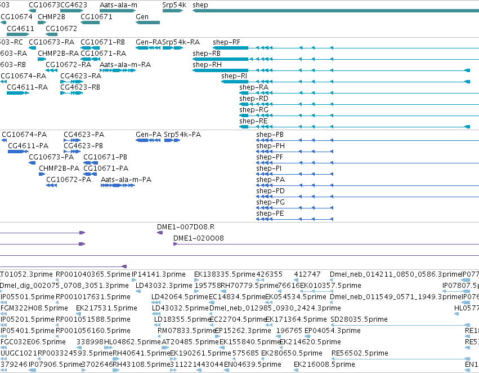Select the Srp54k-RA transcript label
The height and width of the screenshot is (373, 479).
[181, 42]
